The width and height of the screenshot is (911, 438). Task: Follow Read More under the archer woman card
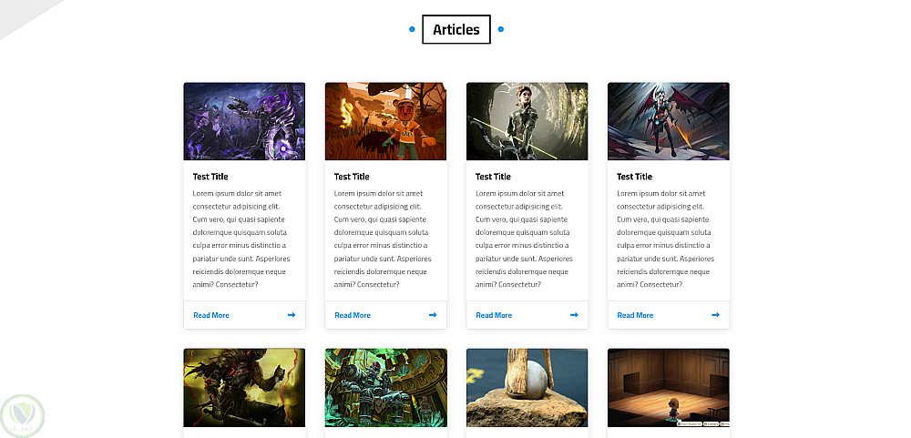tap(493, 315)
